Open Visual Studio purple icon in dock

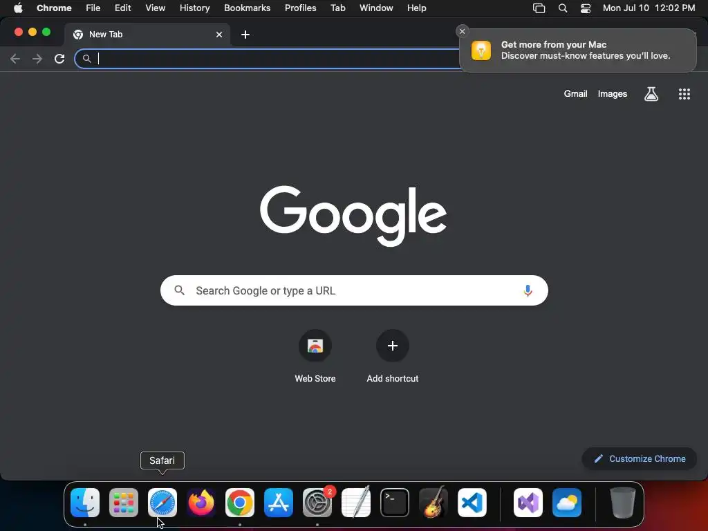tap(528, 503)
